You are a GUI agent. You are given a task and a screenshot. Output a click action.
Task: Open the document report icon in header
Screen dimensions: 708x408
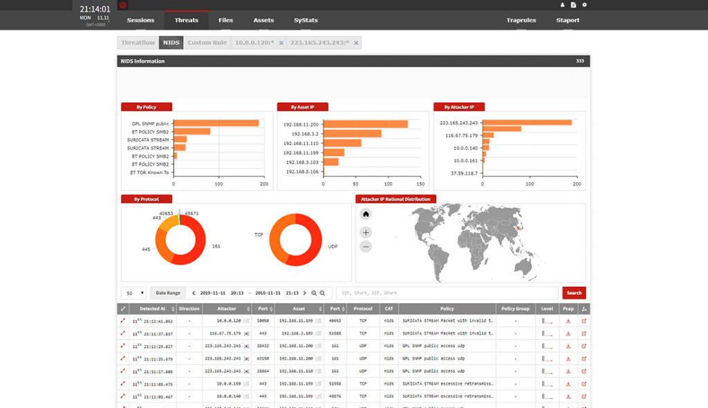[573, 5]
